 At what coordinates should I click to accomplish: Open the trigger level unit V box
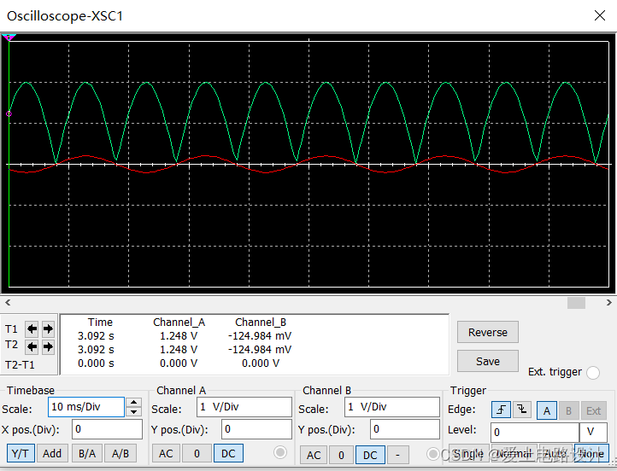593,433
